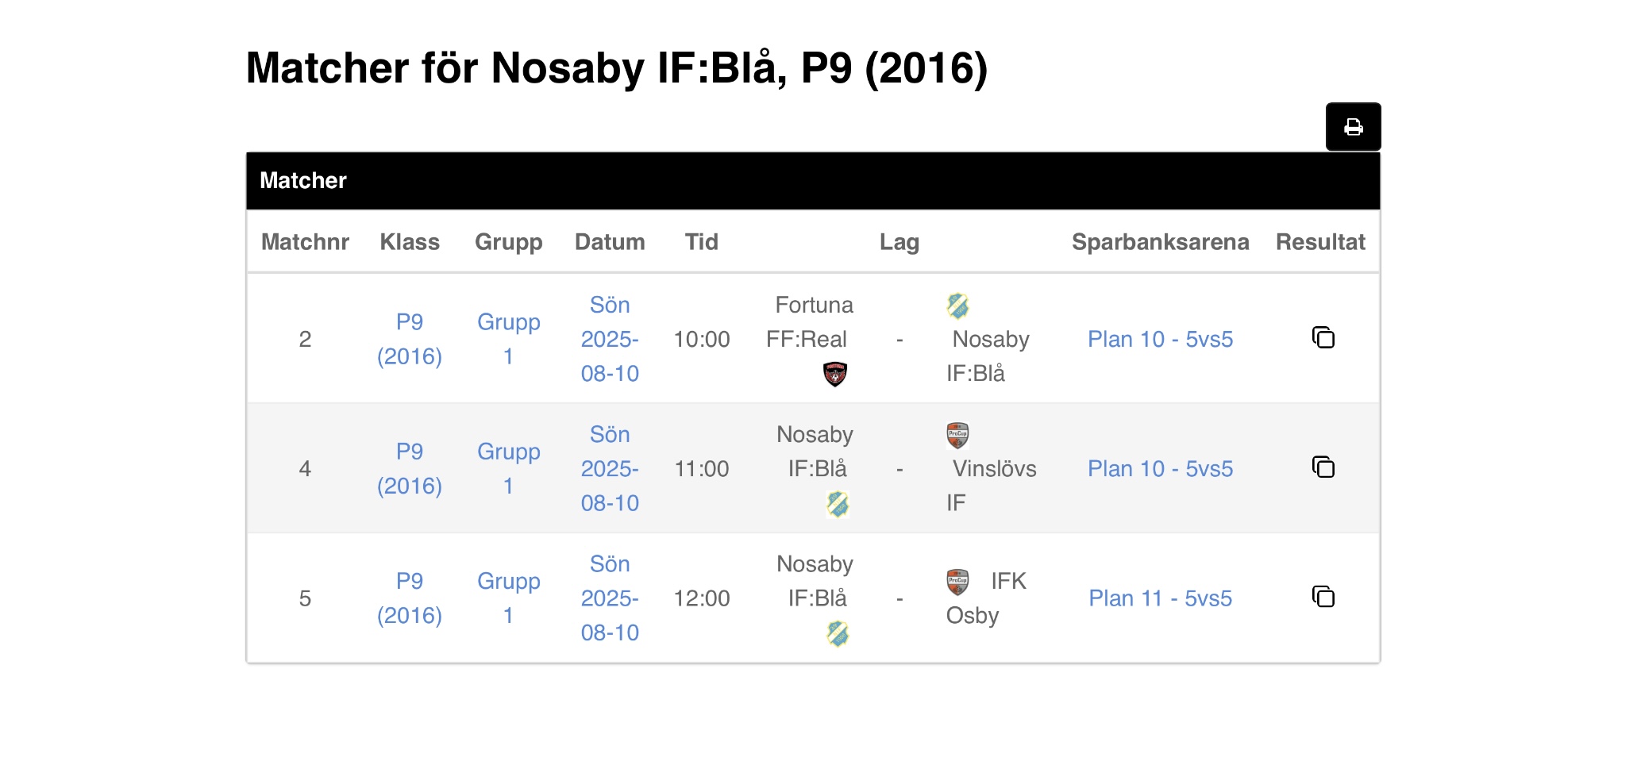1641x765 pixels.
Task: Open Grupp 1 link in match 4
Action: click(508, 468)
